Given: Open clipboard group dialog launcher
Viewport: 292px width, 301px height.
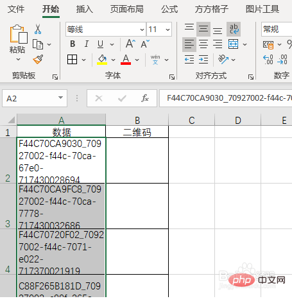Looking at the screenshot, I should (55, 77).
